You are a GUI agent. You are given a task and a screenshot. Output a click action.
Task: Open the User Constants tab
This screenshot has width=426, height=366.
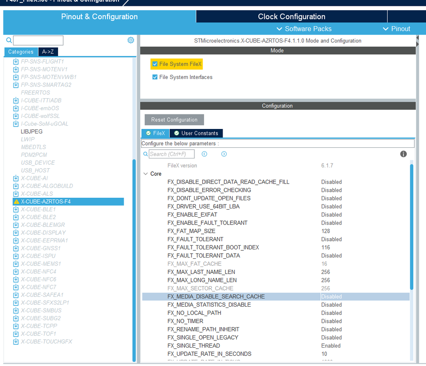click(196, 133)
